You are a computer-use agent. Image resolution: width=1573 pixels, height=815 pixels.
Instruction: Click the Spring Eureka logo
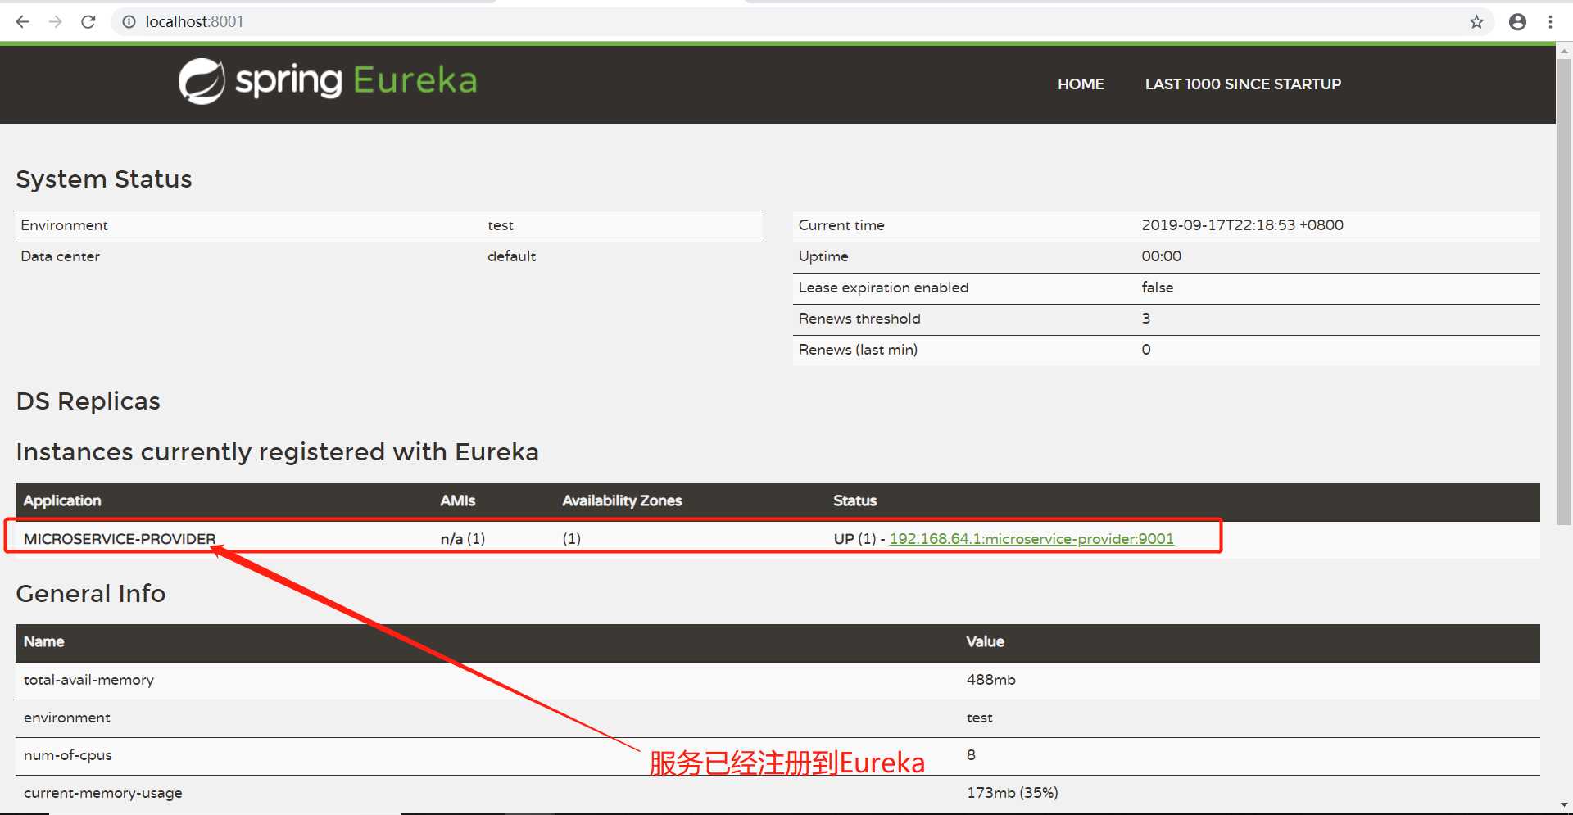pos(328,81)
